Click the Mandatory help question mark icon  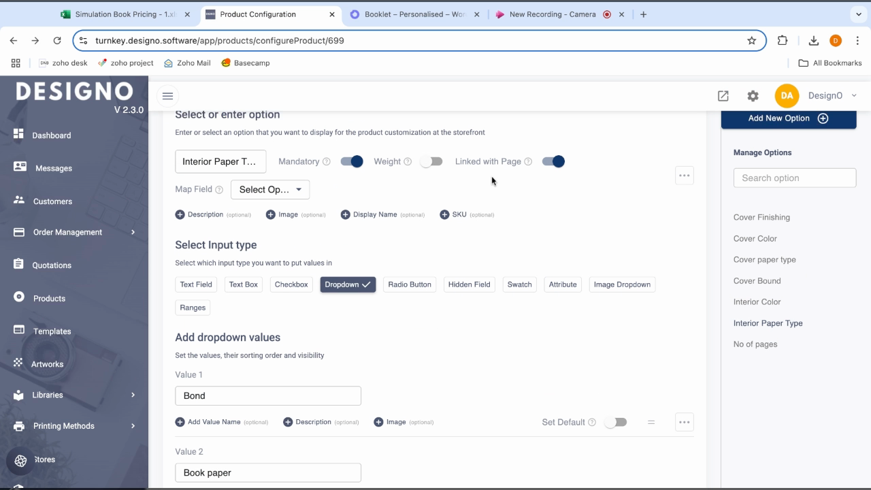(326, 162)
